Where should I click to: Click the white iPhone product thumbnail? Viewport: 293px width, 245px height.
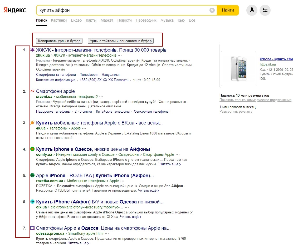[239, 69]
